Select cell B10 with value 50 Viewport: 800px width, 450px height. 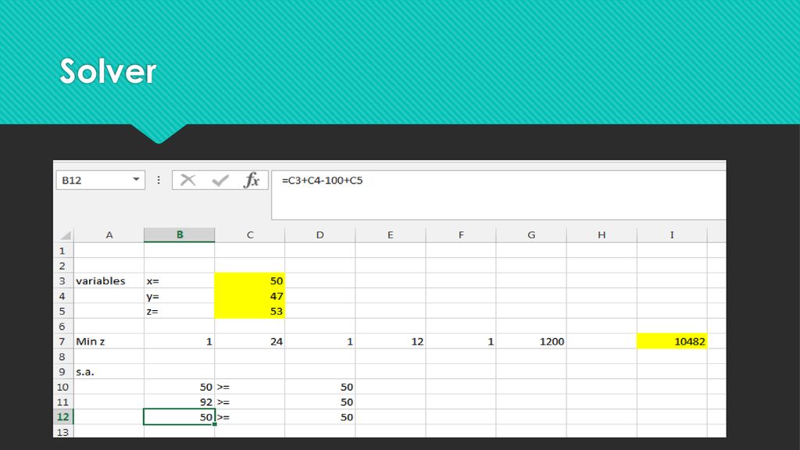(179, 387)
